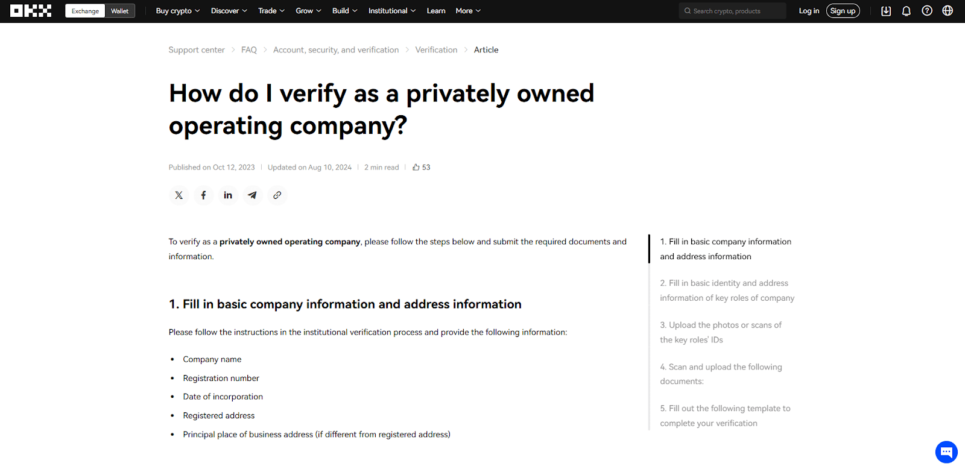Select the Exchange toggle option
Screen dimensions: 965x469
point(85,11)
